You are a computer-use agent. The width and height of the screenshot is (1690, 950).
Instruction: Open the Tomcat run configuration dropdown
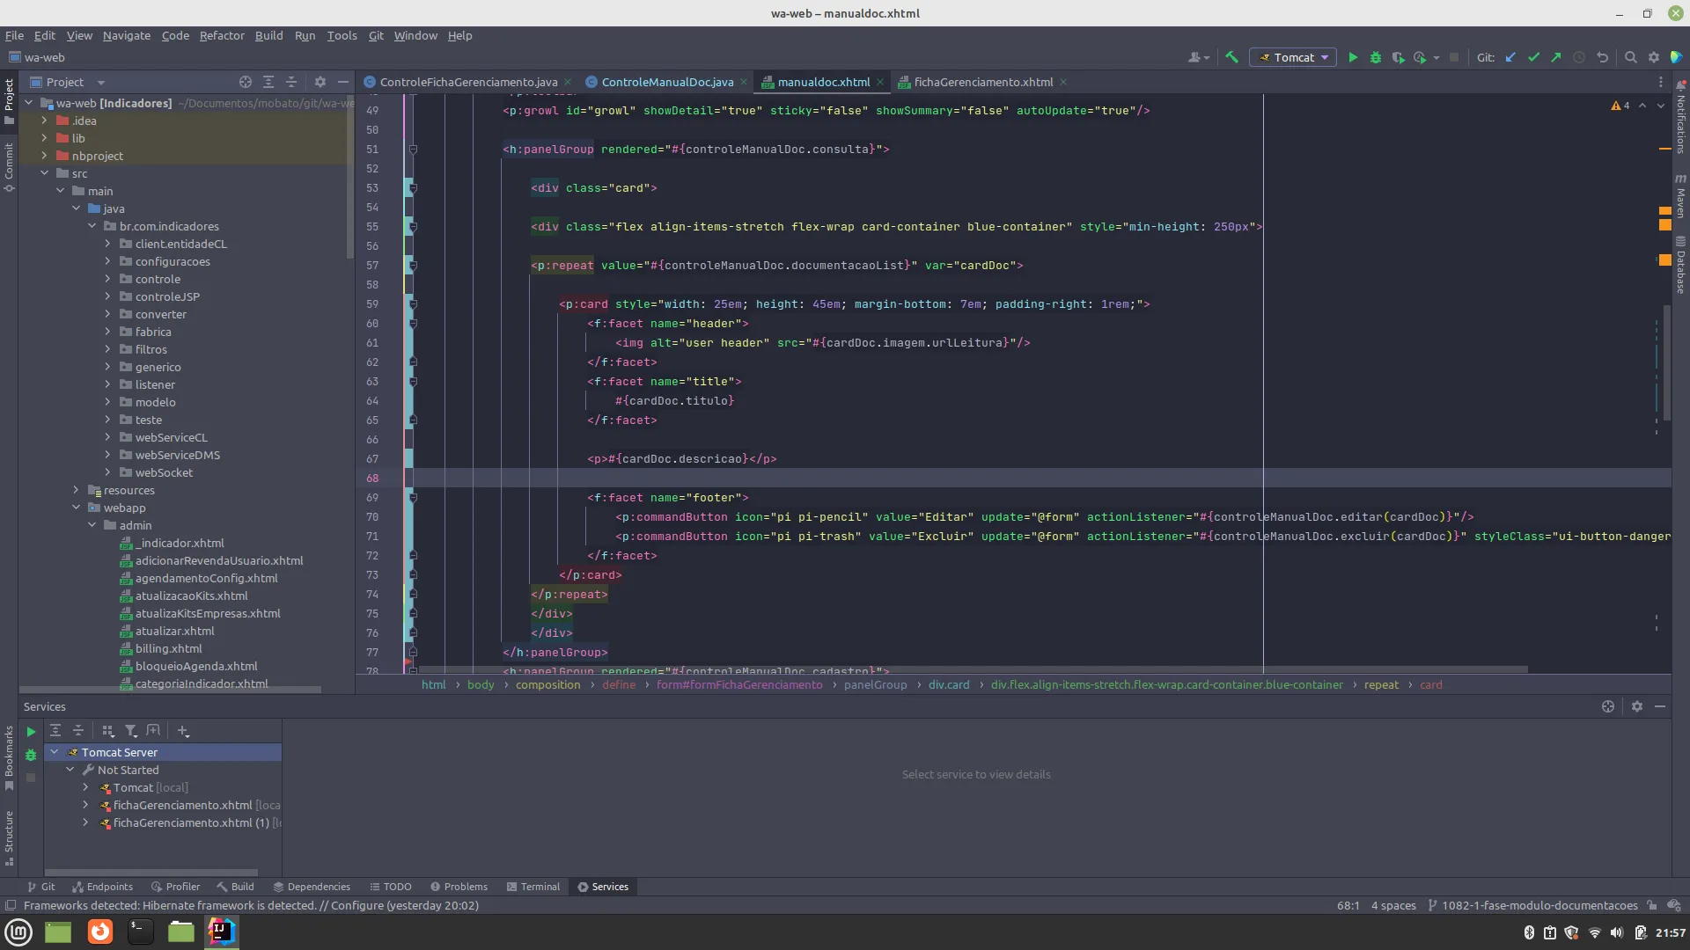coord(1293,58)
